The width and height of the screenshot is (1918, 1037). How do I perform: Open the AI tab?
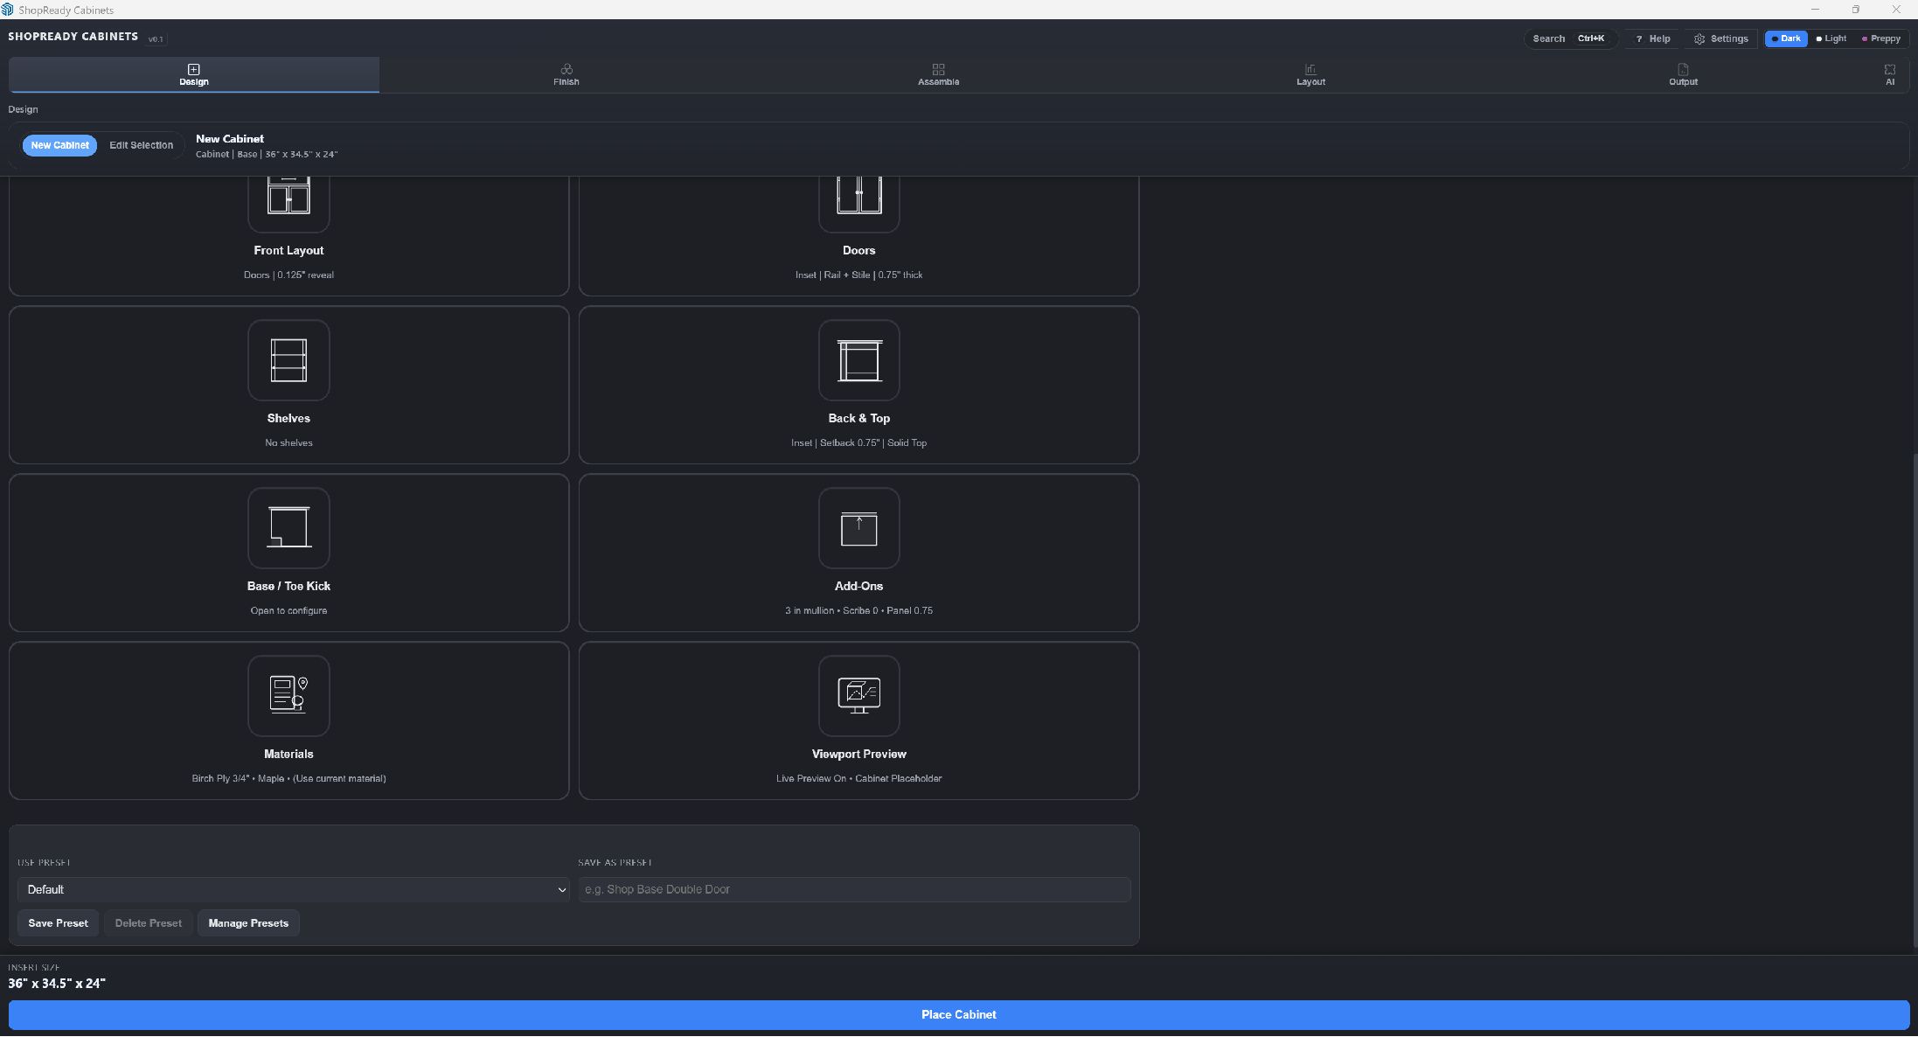coord(1889,75)
